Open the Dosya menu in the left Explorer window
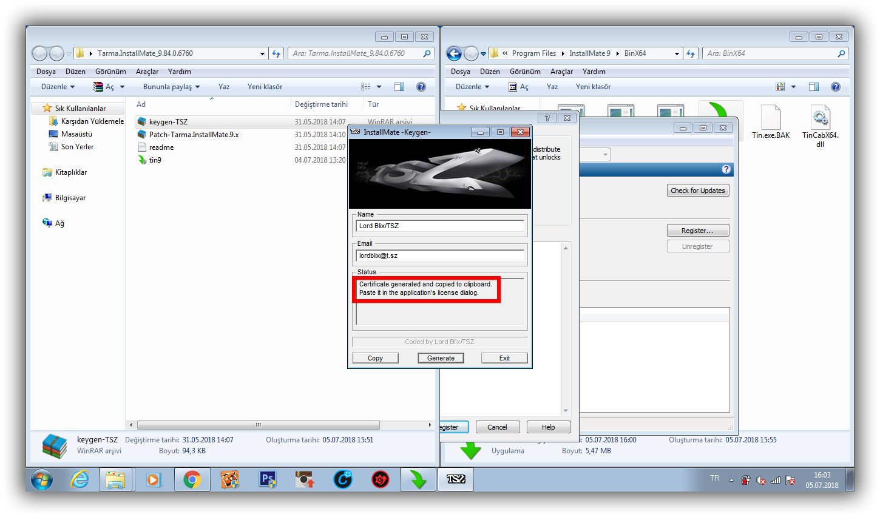Screen dimensions: 880x517 (x=46, y=72)
